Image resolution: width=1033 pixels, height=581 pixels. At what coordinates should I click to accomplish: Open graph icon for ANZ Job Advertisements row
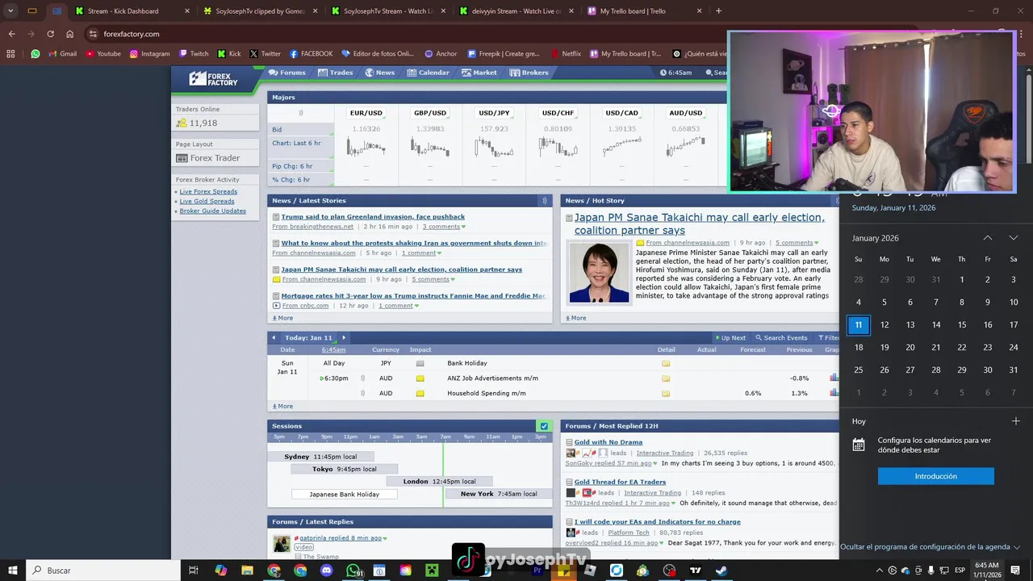[x=834, y=378]
